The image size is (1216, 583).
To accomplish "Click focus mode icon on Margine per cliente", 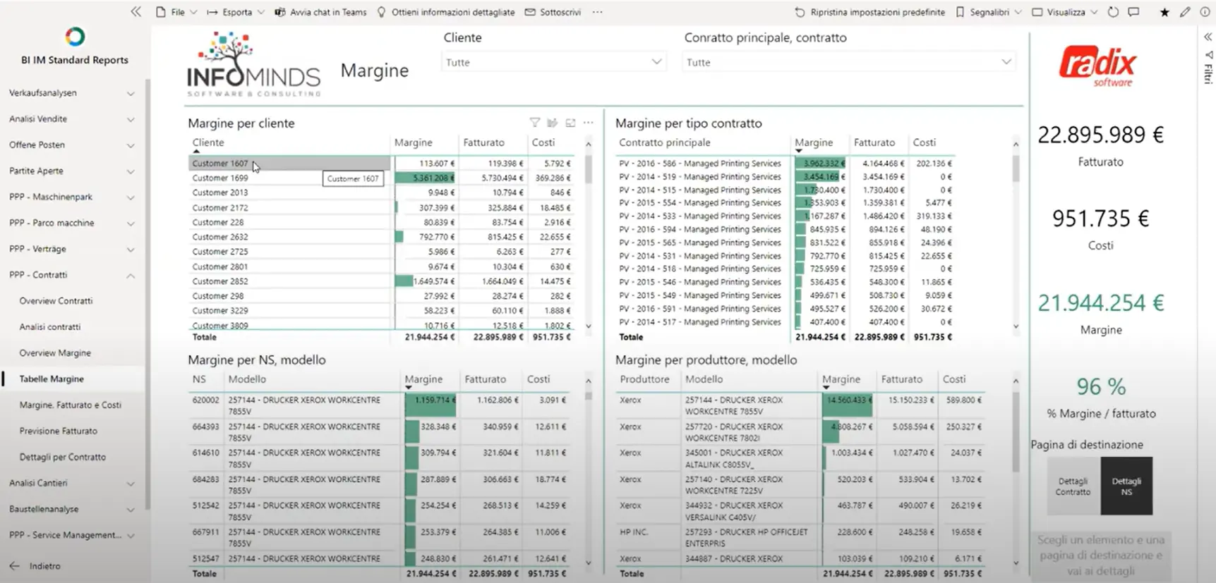I will (570, 123).
